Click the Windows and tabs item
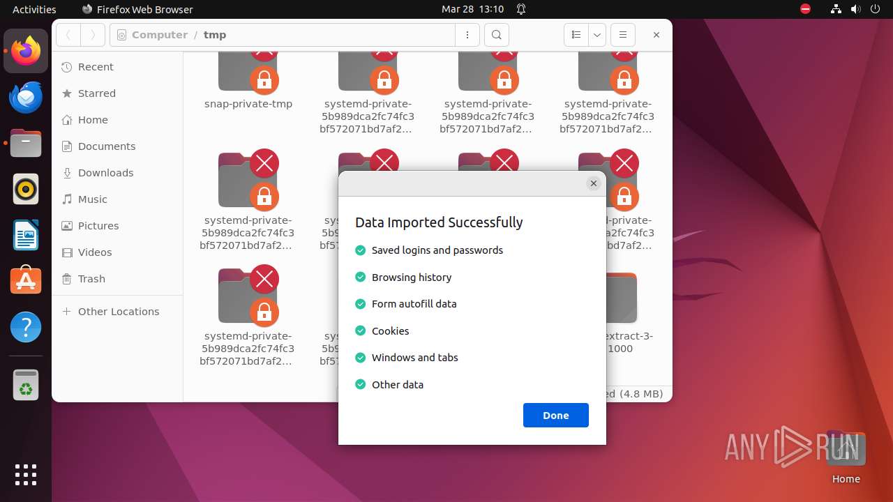 [407, 358]
